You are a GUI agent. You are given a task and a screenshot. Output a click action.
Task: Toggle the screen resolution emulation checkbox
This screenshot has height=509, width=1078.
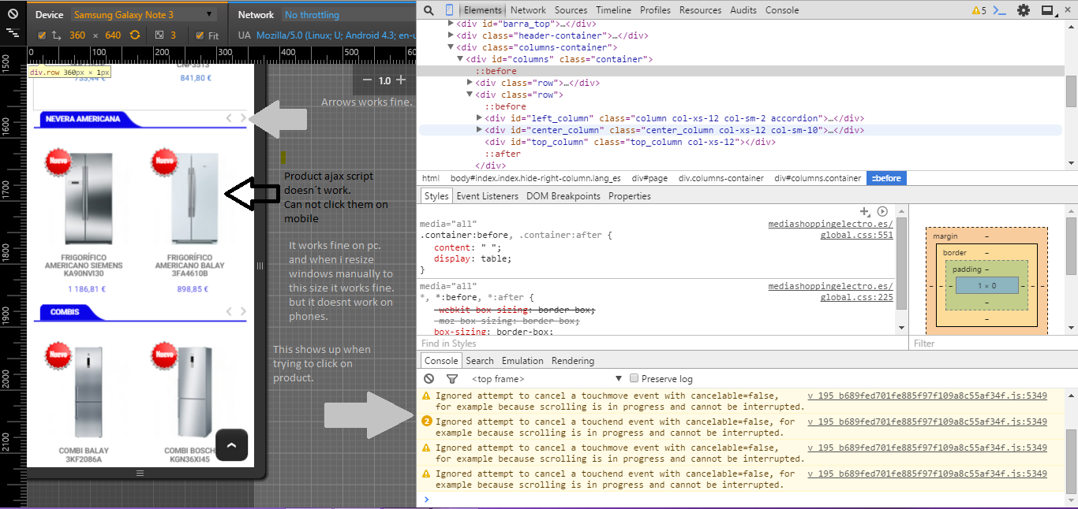[x=43, y=35]
